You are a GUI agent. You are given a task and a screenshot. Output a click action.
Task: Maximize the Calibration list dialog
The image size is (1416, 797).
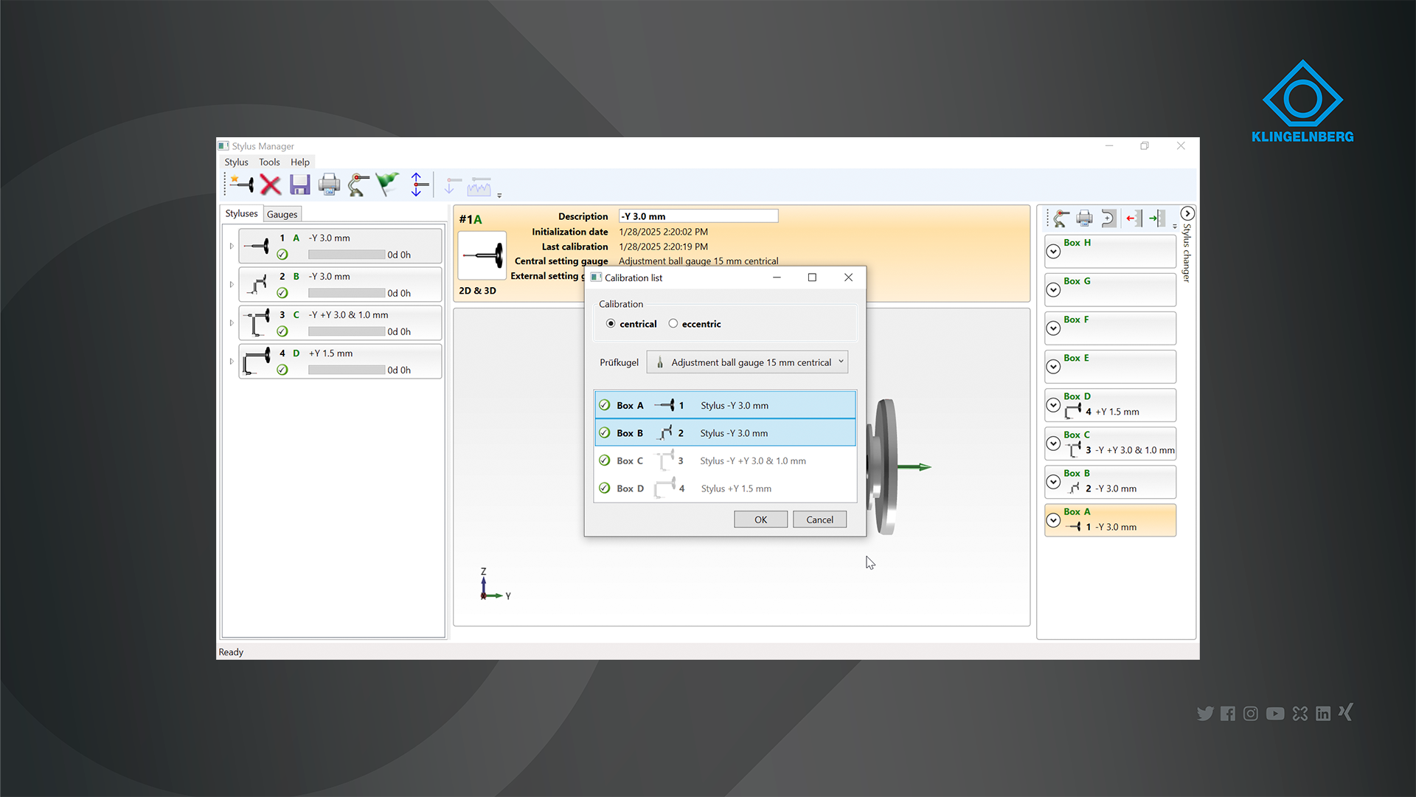click(x=812, y=277)
